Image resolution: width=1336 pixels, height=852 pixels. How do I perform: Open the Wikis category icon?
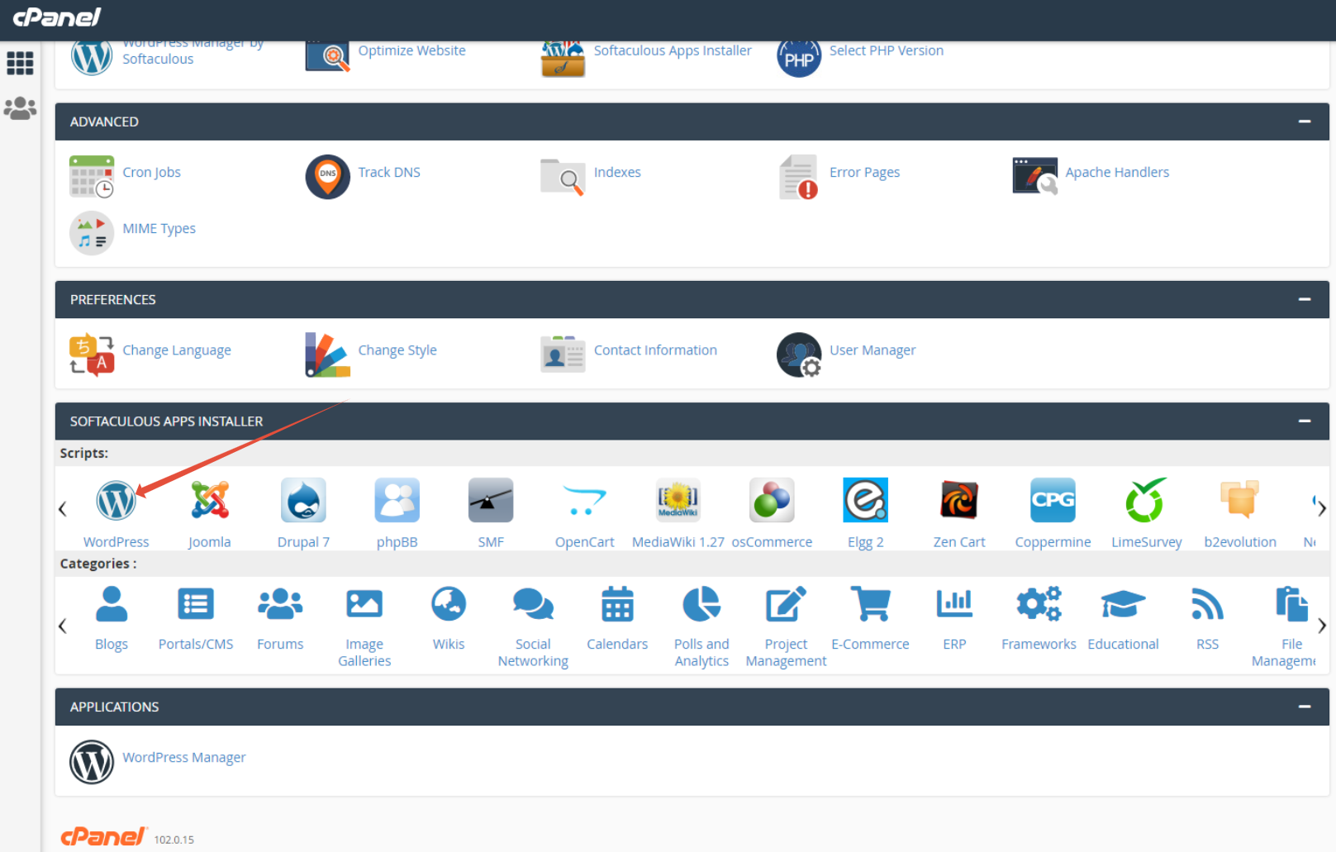click(x=449, y=604)
